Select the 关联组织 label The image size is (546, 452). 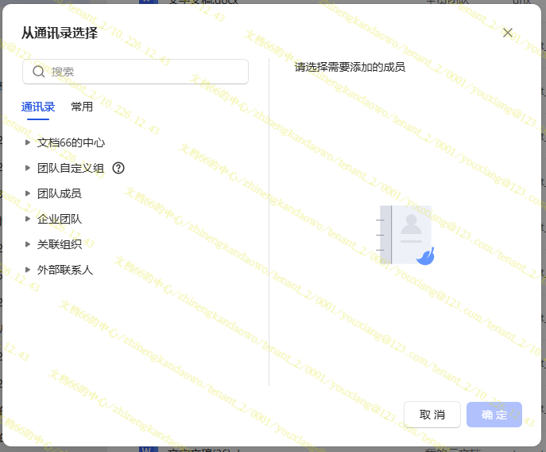(x=60, y=244)
